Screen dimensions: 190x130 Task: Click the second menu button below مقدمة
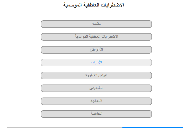pyautogui.click(x=96, y=50)
